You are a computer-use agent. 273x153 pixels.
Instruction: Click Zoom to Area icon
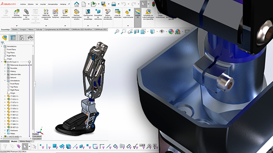tap(124, 32)
